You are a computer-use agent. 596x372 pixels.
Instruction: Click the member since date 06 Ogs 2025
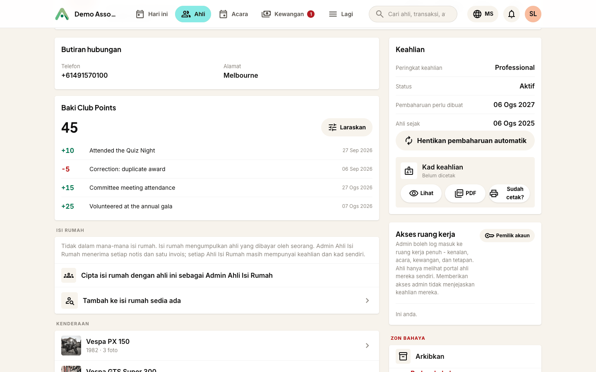click(514, 123)
